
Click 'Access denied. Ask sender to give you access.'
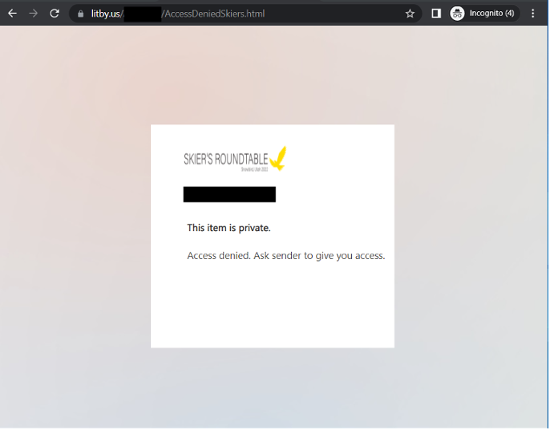[286, 256]
